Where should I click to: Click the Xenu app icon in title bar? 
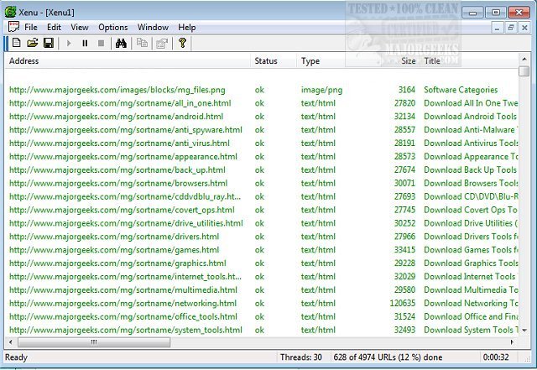pyautogui.click(x=10, y=12)
